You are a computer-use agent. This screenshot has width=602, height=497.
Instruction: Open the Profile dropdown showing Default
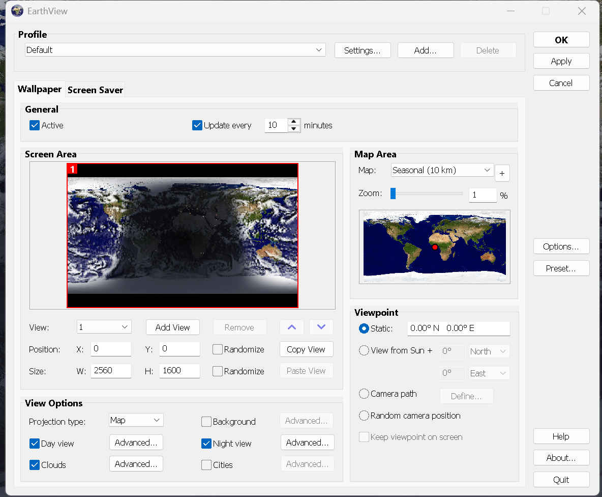(175, 50)
